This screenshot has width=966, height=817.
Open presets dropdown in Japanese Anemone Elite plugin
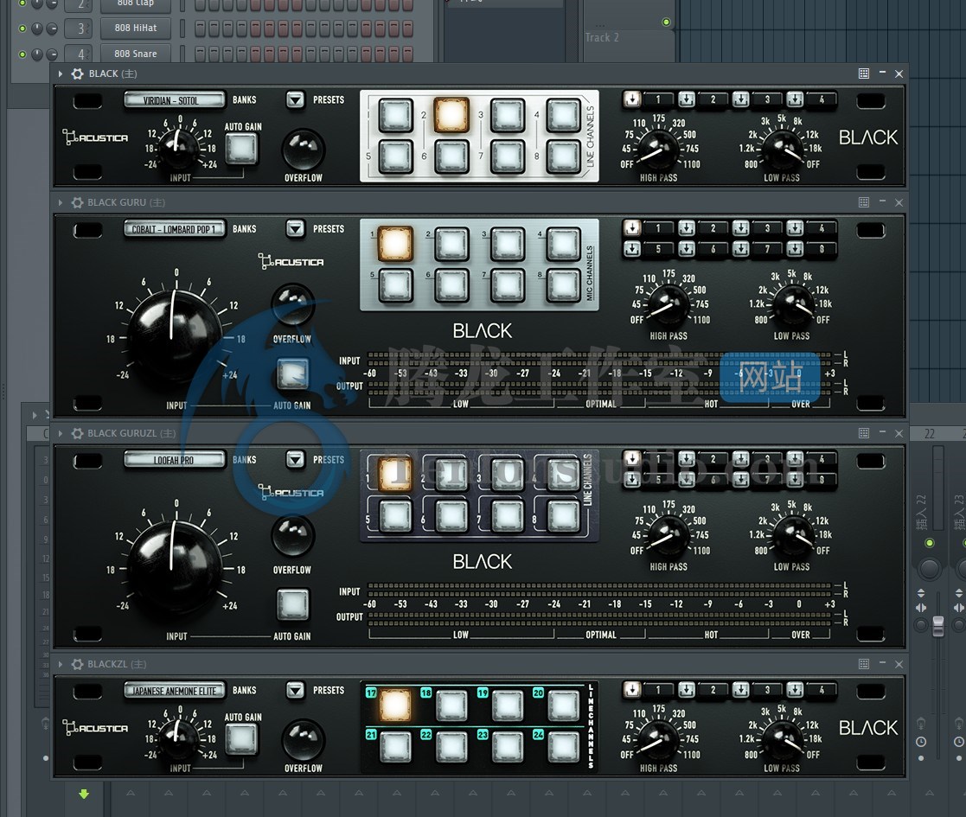(295, 690)
